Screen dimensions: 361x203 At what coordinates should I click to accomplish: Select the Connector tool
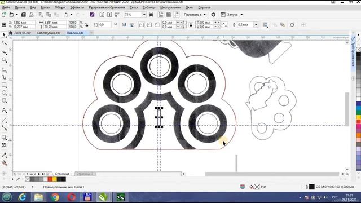point(4,128)
